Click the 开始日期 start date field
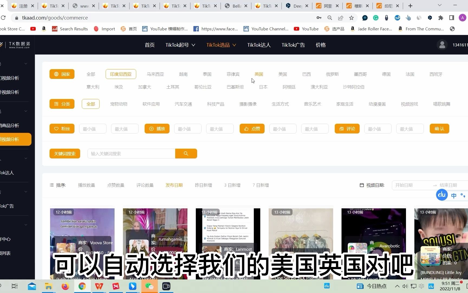This screenshot has height=293, width=468. point(411,185)
